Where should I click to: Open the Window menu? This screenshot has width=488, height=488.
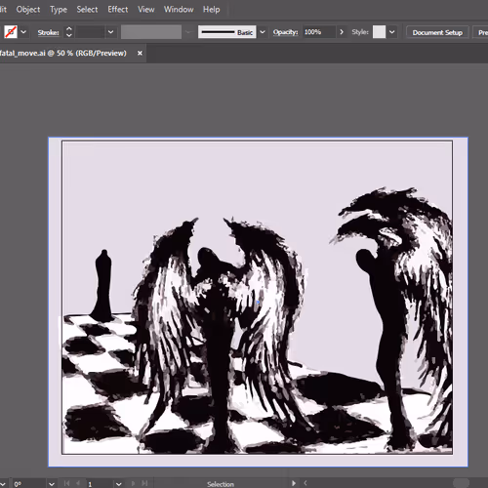coord(179,10)
